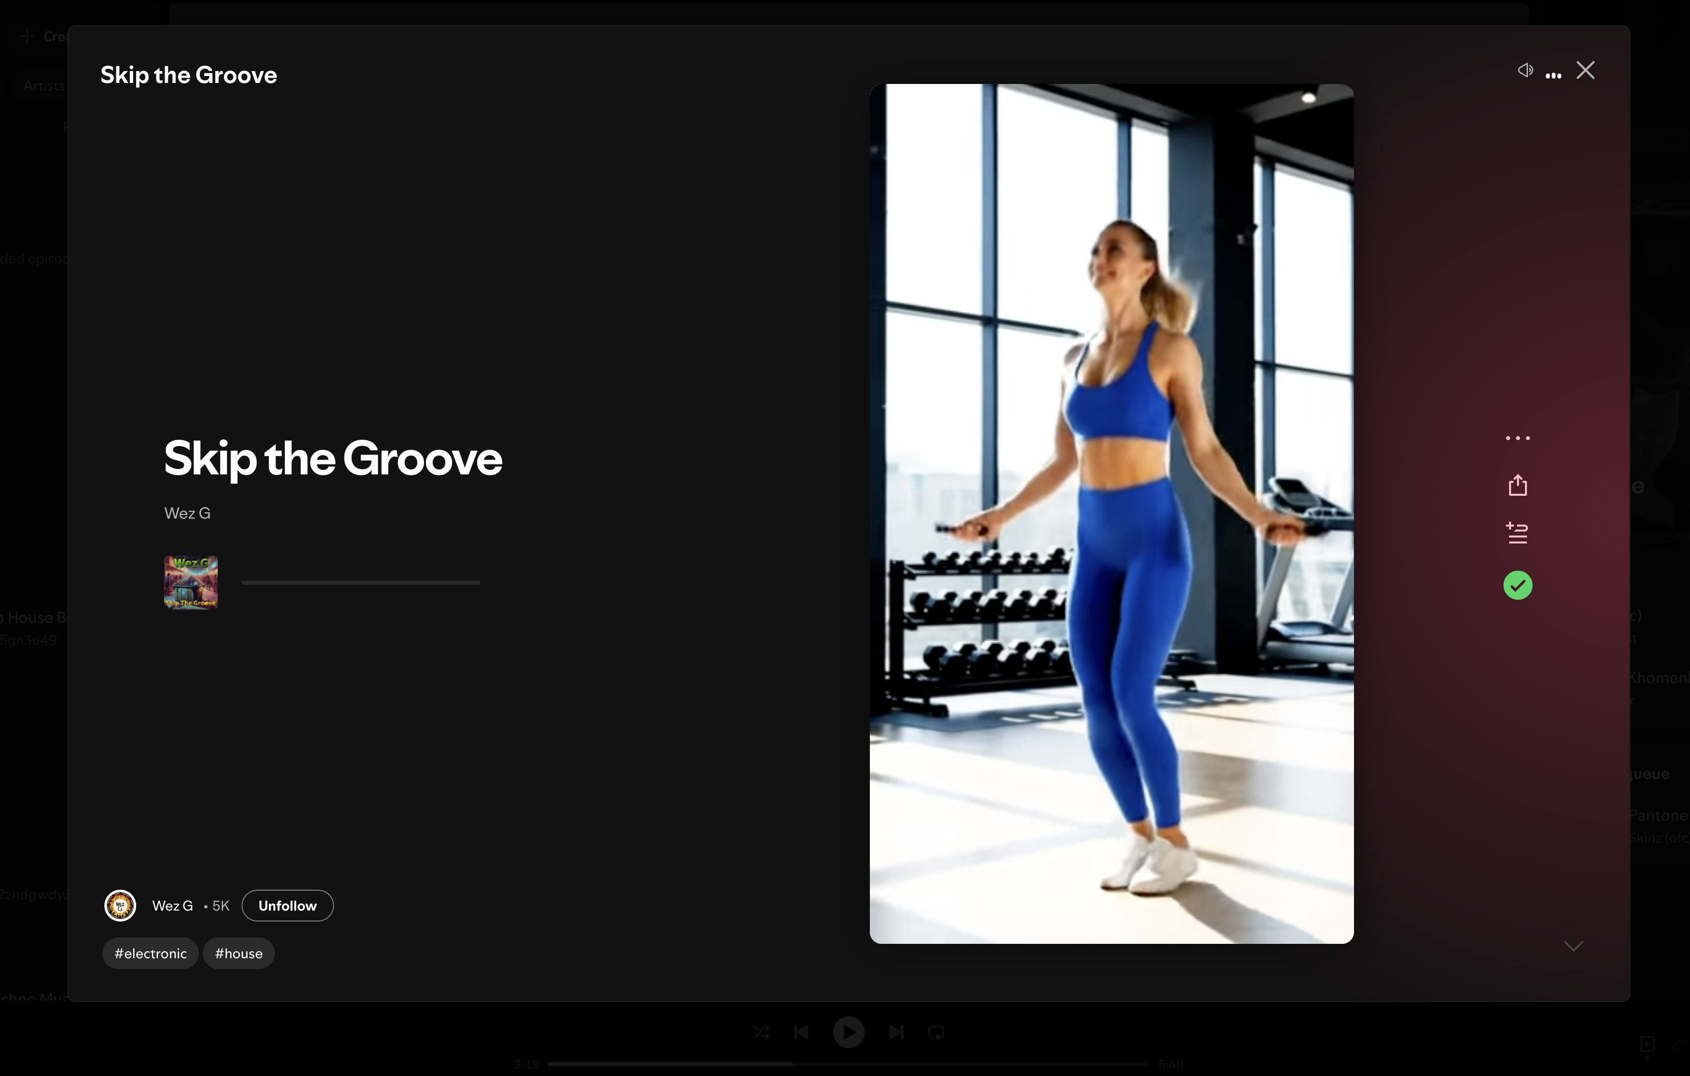Play the current track

(x=848, y=1032)
